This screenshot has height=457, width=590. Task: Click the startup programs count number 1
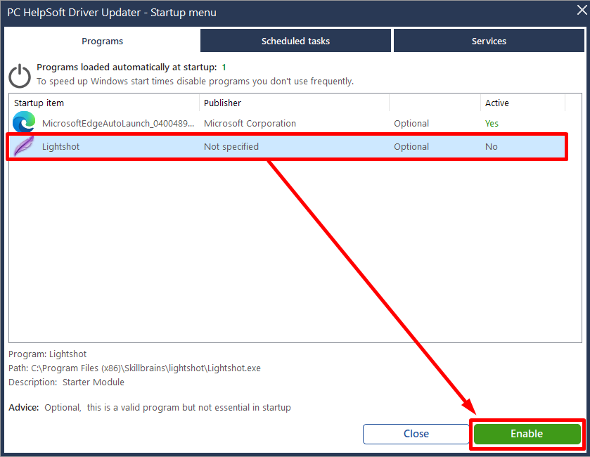(x=224, y=67)
